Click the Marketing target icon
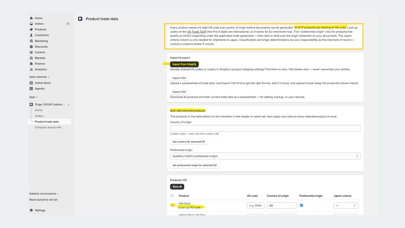Viewport: 405px width, 228px height. click(x=31, y=41)
